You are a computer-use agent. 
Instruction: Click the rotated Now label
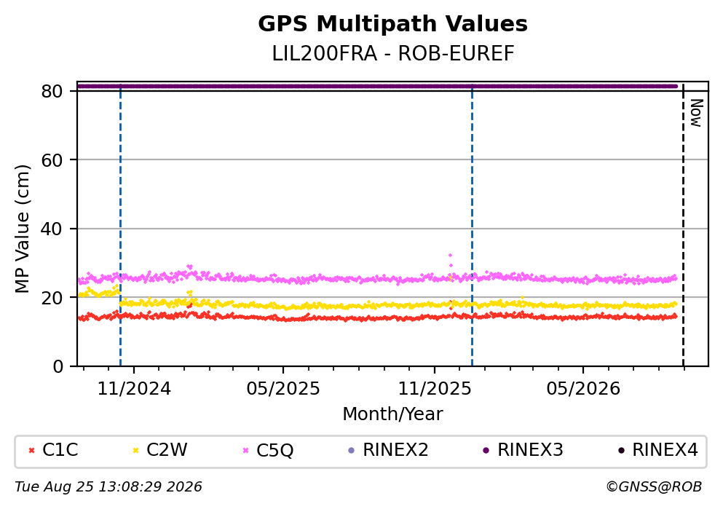click(696, 113)
